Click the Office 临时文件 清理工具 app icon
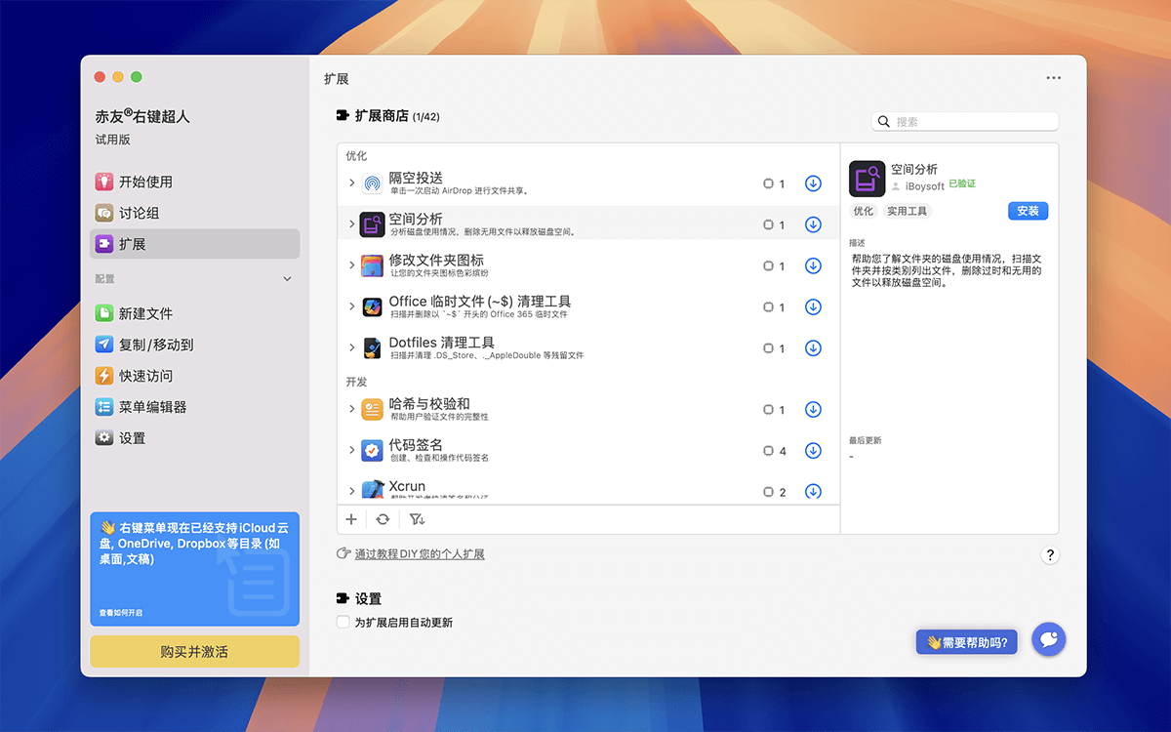 click(372, 306)
